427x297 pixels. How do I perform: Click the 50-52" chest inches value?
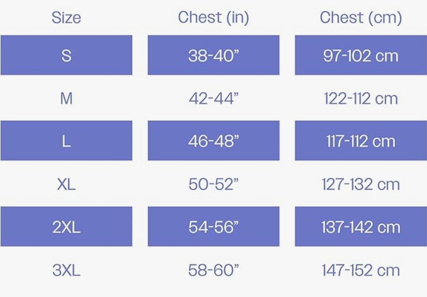coord(213,184)
